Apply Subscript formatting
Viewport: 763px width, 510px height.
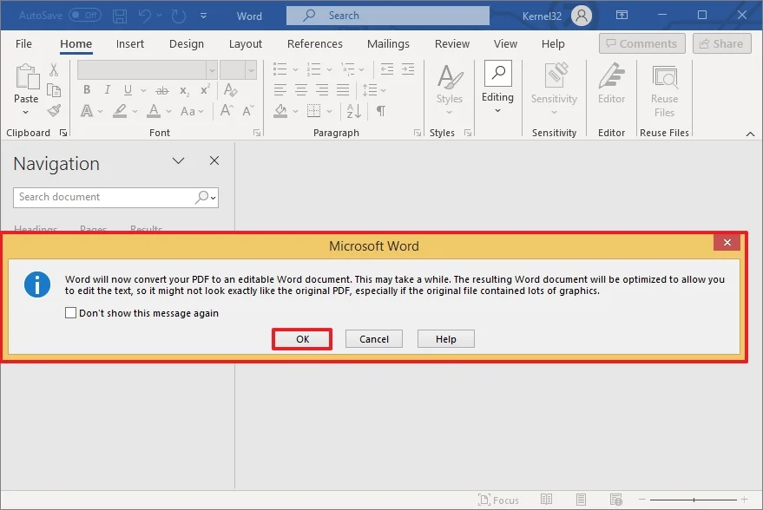pos(184,90)
